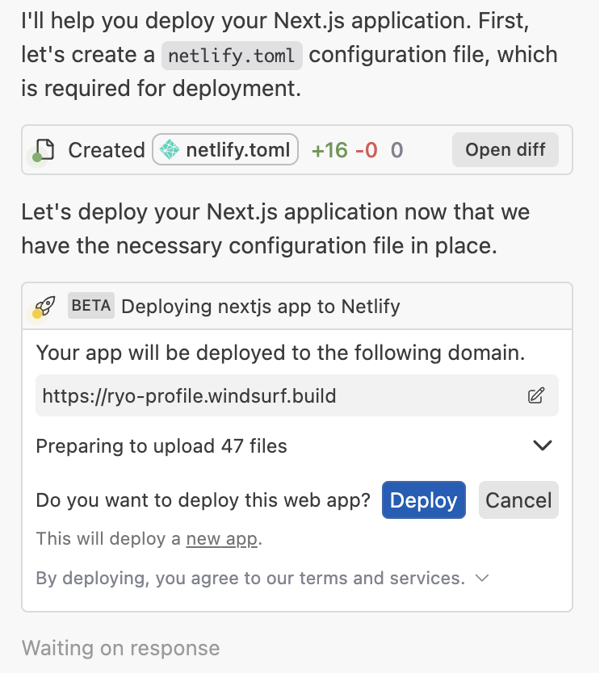Click the By deploying, you agree text
Image resolution: width=604 pixels, height=673 pixels.
pos(250,578)
